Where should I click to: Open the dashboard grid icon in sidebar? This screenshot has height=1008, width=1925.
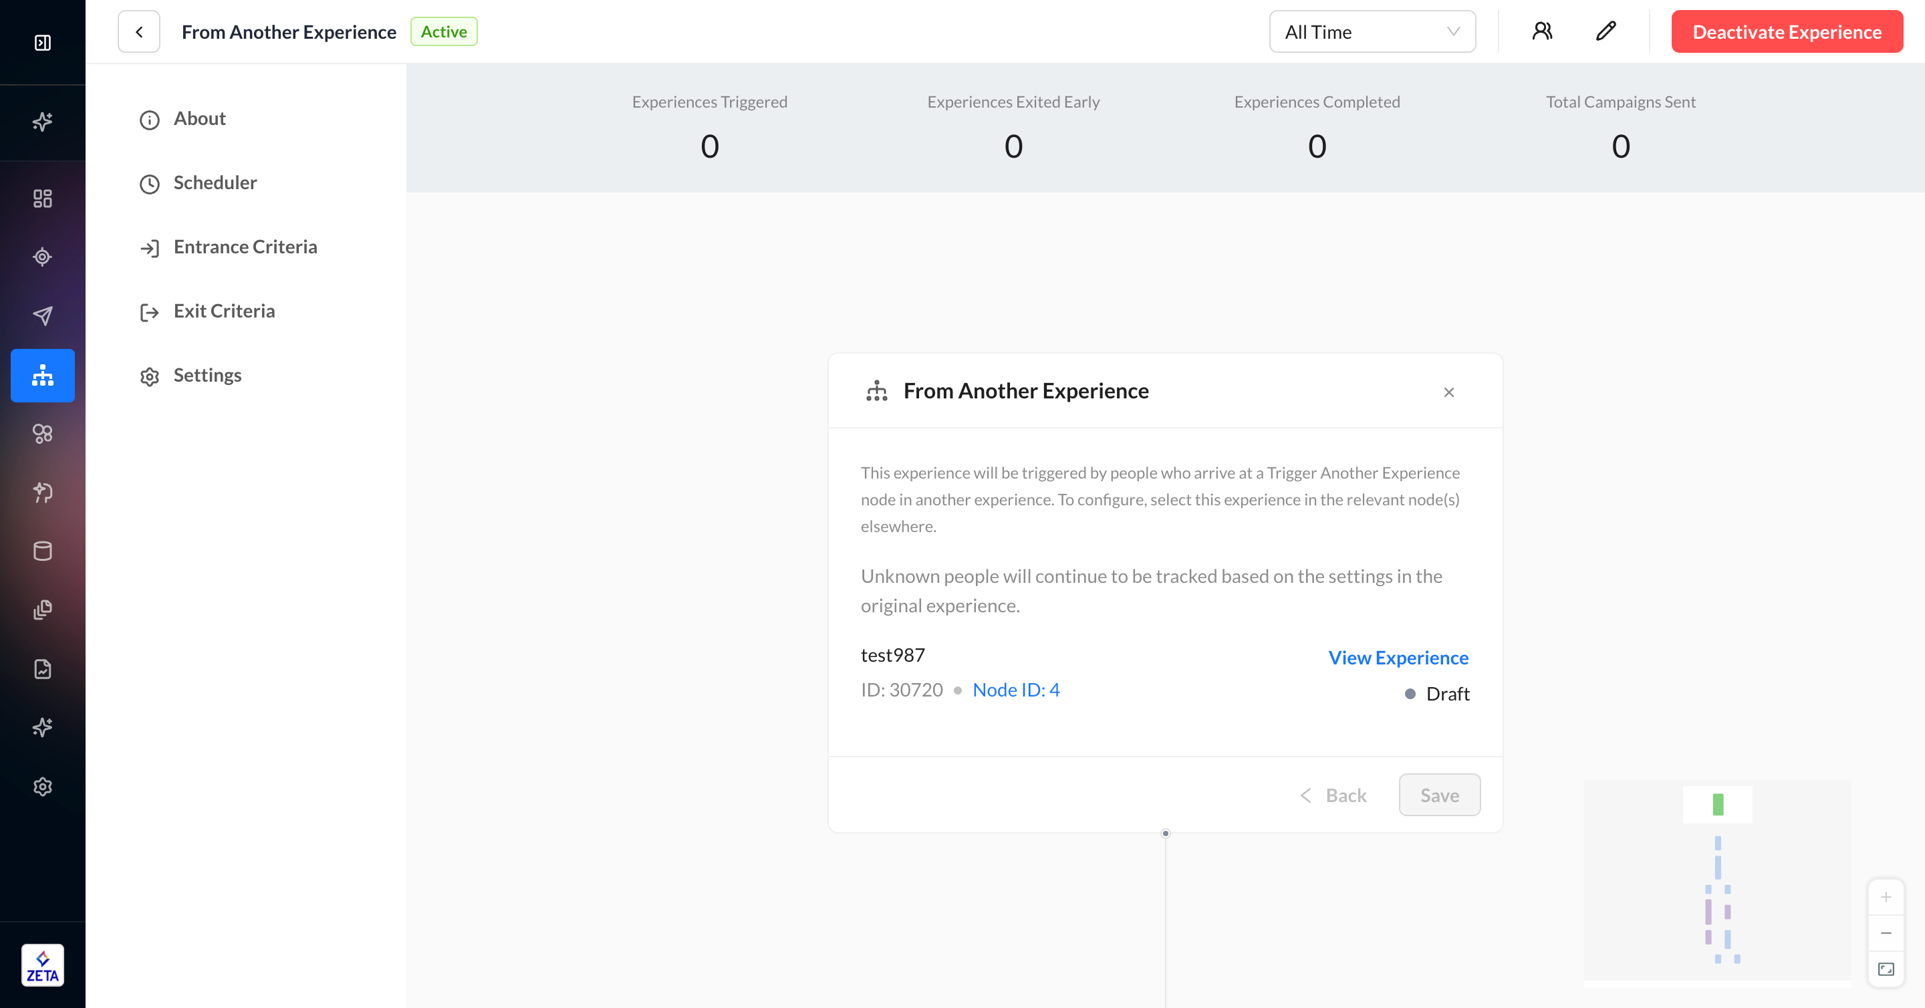[43, 198]
